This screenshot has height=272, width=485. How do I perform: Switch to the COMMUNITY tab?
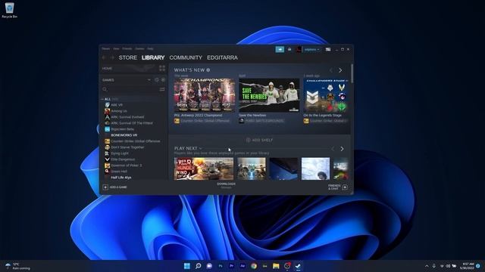(186, 57)
